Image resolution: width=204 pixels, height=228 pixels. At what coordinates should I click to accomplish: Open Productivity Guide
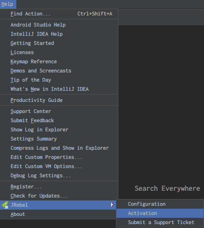pos(59,100)
